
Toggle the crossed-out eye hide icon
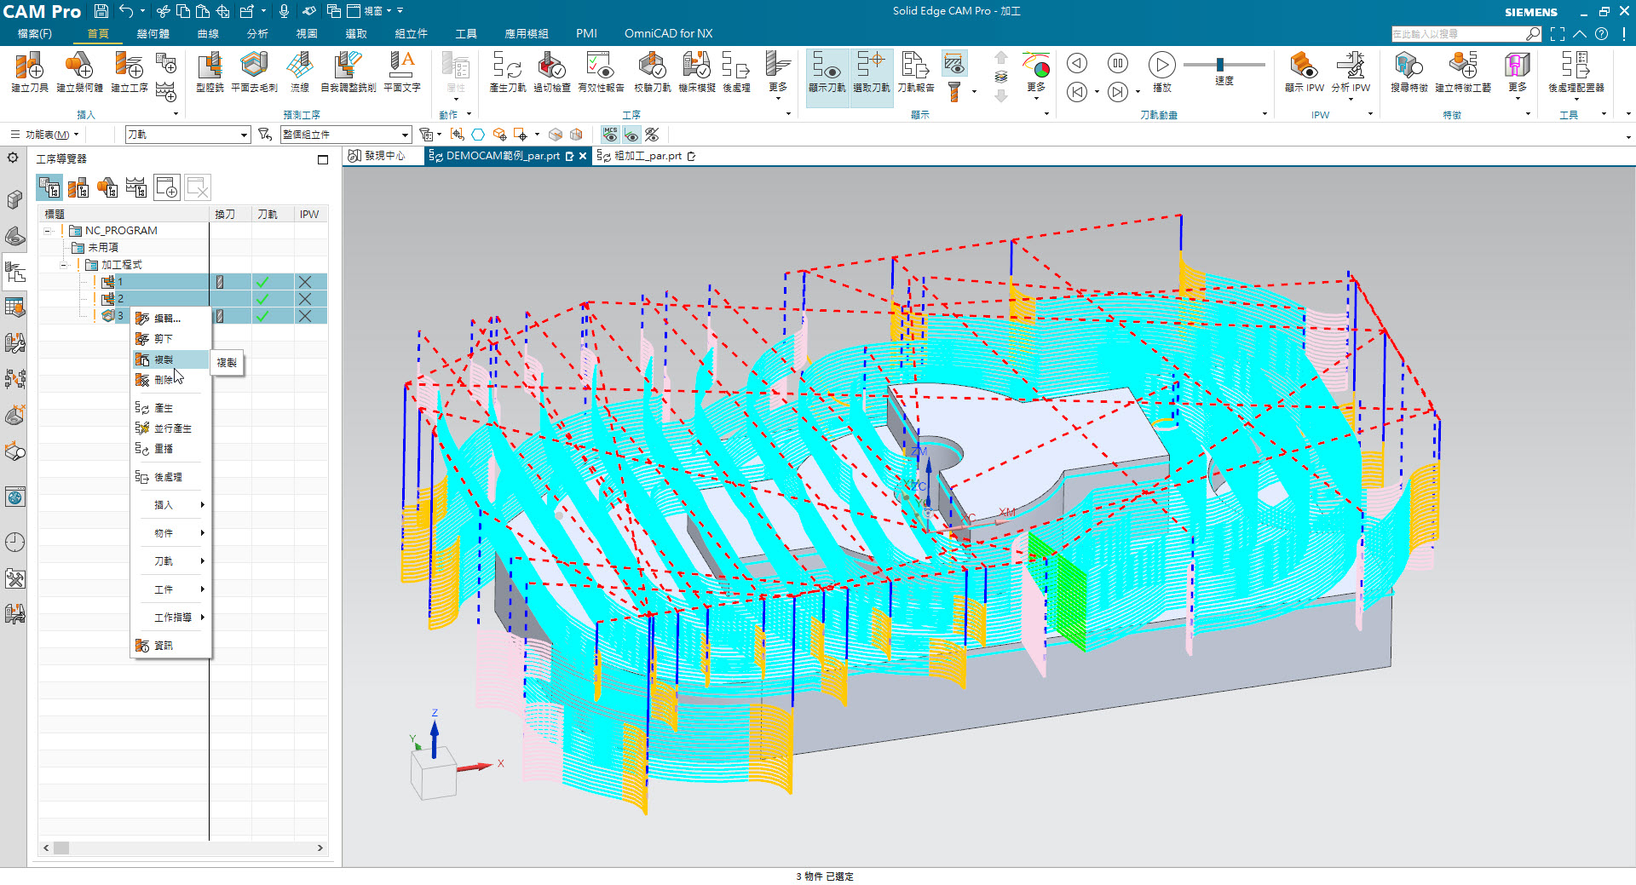(x=652, y=135)
